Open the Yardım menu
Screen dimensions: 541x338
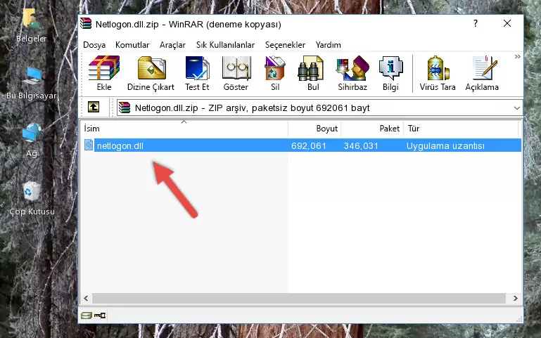pos(328,45)
